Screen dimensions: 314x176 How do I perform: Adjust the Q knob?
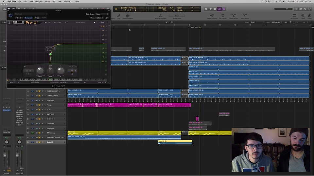(x=61, y=71)
